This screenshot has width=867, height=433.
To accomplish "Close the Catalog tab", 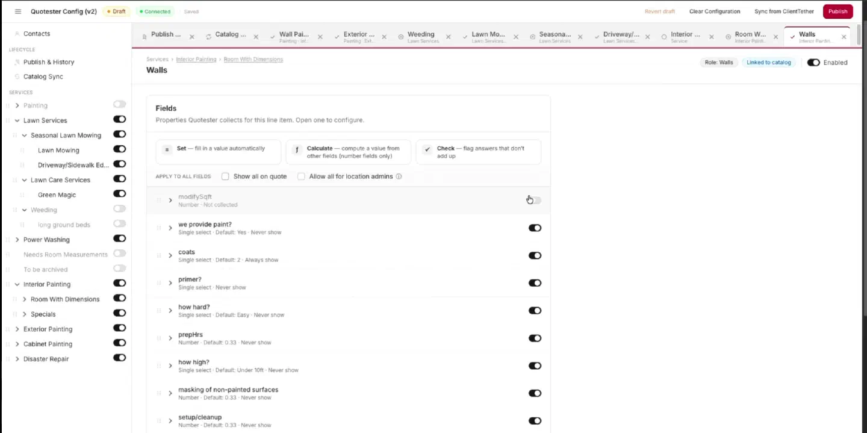I will (x=256, y=37).
